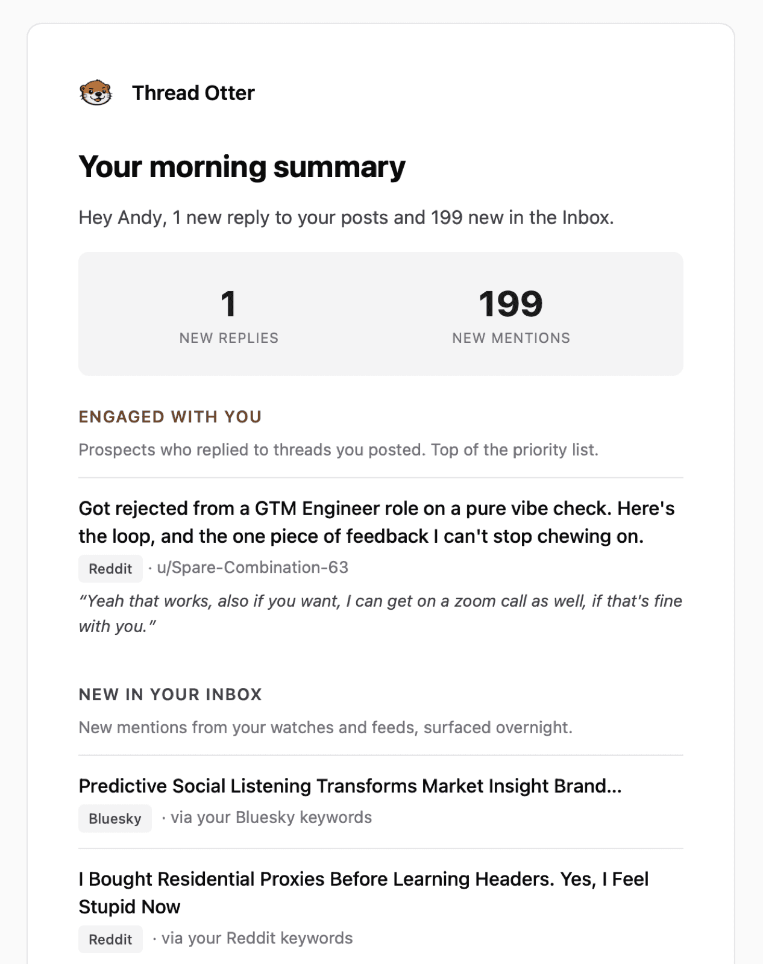Open the u/Spare-Combination-63 username
Image resolution: width=763 pixels, height=964 pixels.
pyautogui.click(x=253, y=568)
